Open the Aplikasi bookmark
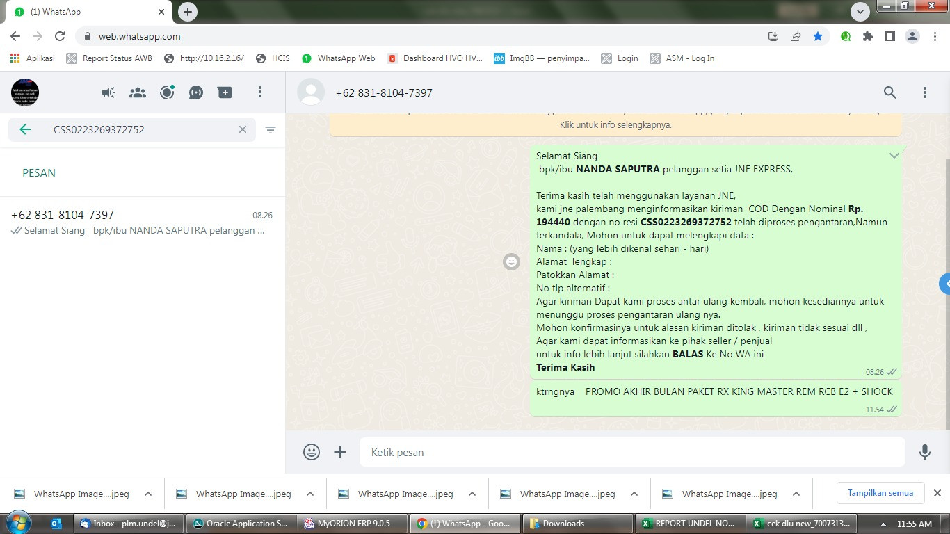The height and width of the screenshot is (534, 950). (33, 58)
